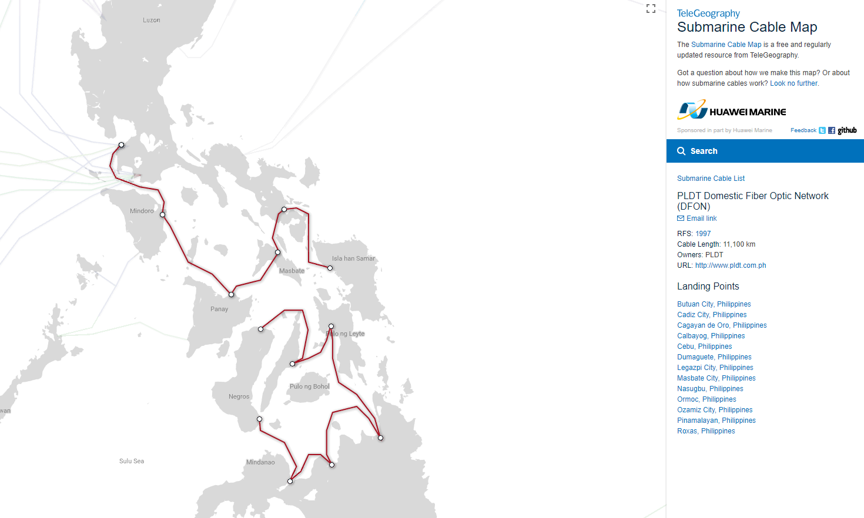Select the Ozamiz landing point marker on Mindanao

(x=290, y=481)
